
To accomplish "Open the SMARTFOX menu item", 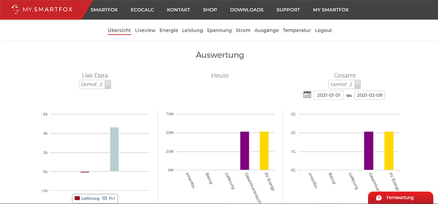I will point(104,10).
